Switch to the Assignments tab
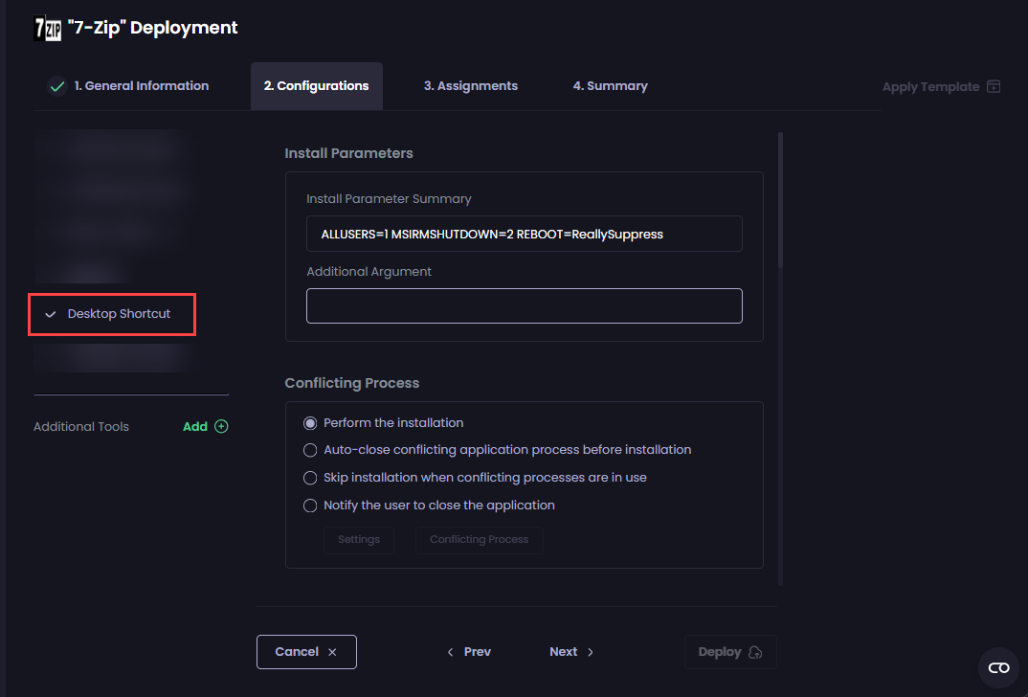1028x697 pixels. (x=470, y=85)
